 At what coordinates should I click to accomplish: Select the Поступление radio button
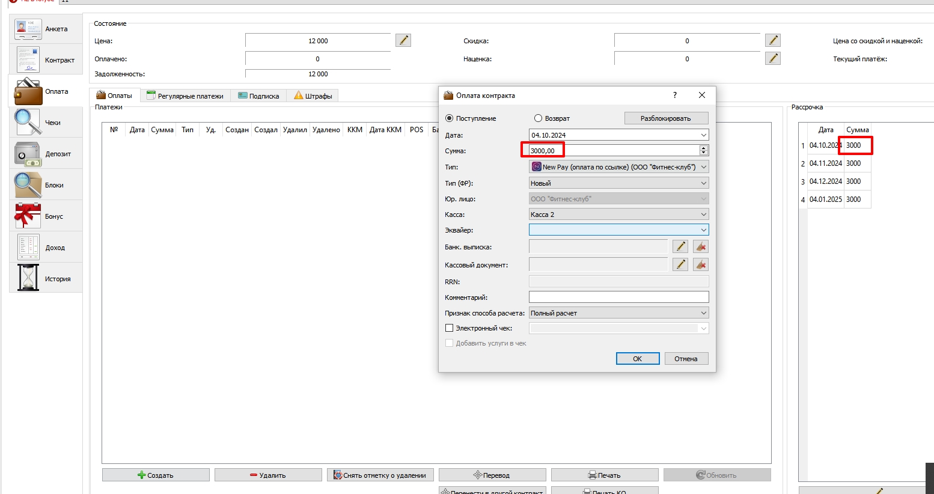coord(449,118)
